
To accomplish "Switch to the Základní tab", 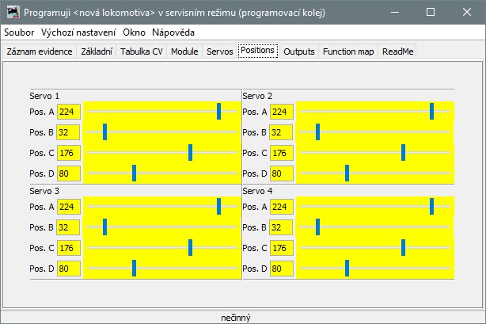I will click(97, 51).
